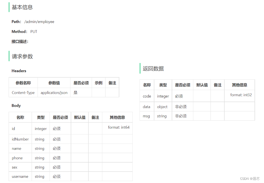The width and height of the screenshot is (264, 183).
Task: Select the username parameter name
Action: coord(20,176)
